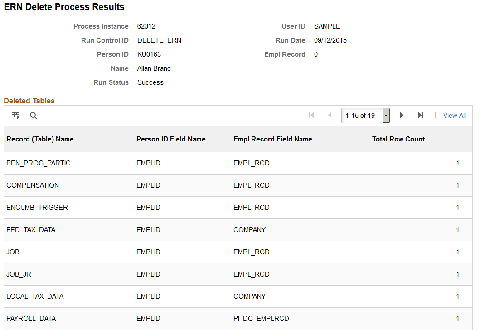
Task: Jump to the last page of results
Action: [x=420, y=116]
